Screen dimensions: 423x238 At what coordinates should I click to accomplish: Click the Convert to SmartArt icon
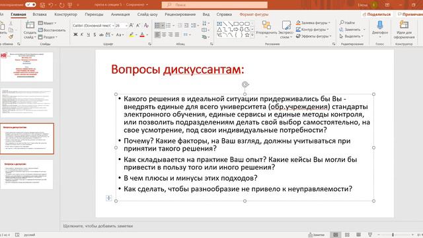pos(206,37)
